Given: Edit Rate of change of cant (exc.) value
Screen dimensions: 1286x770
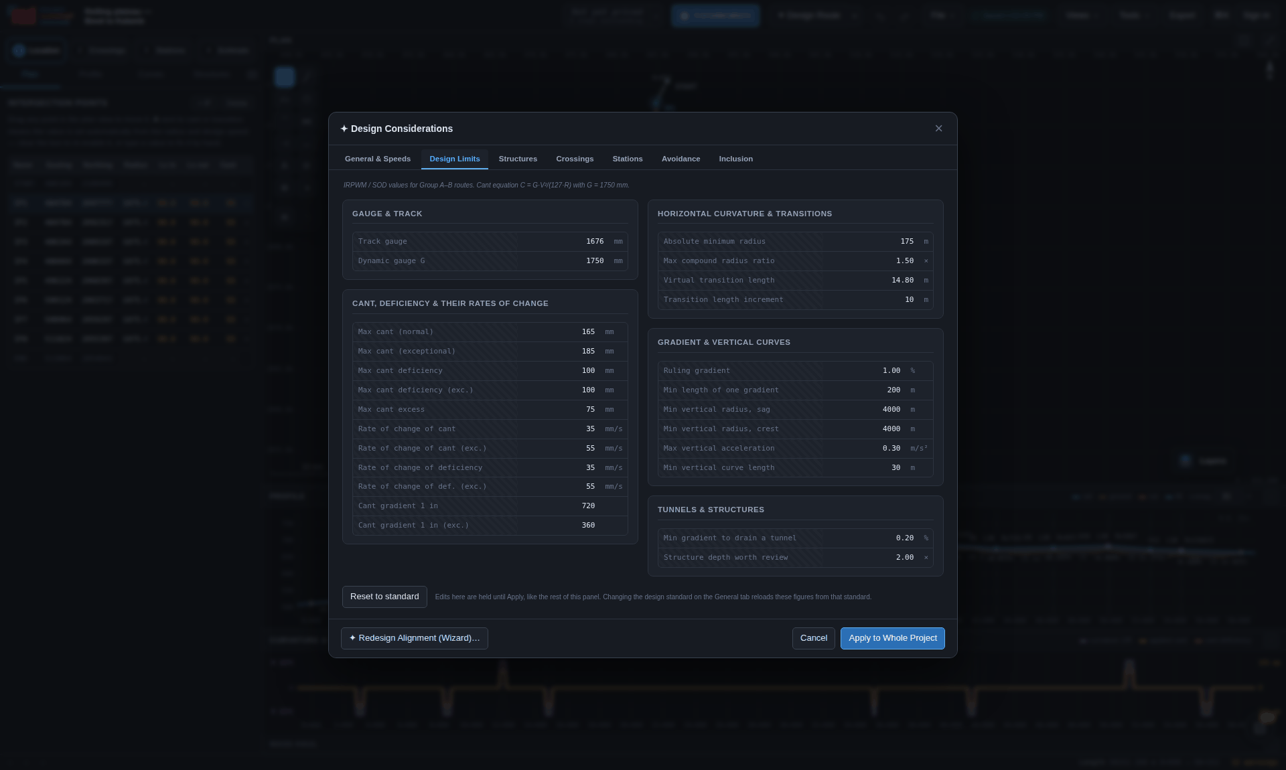Looking at the screenshot, I should (x=559, y=449).
